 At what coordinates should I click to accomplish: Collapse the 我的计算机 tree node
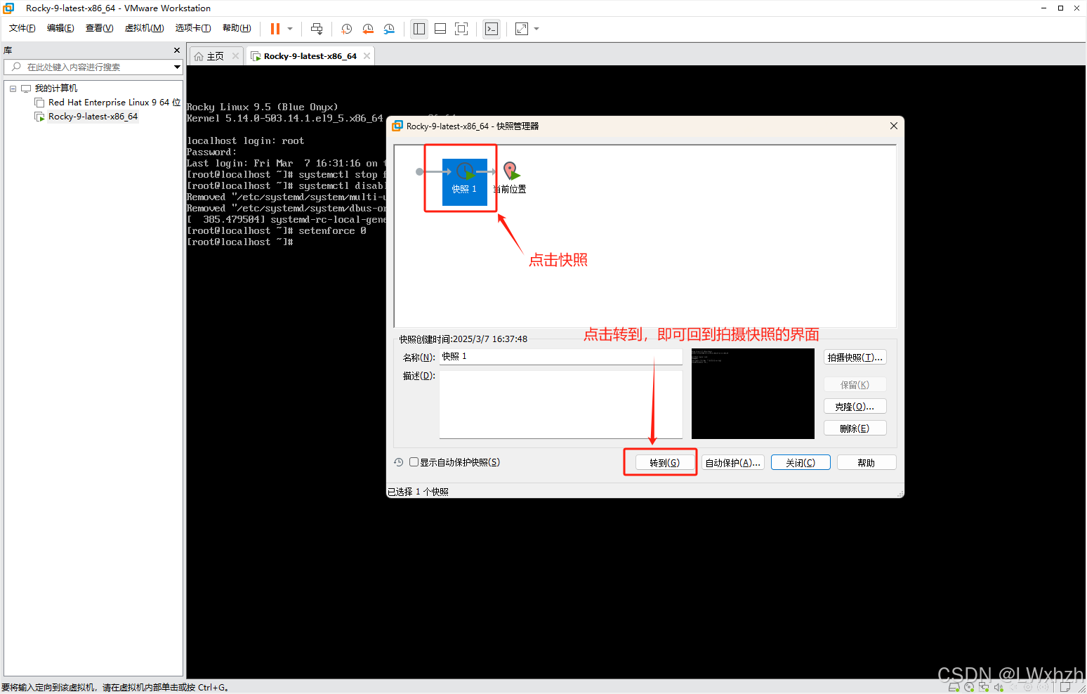tap(13, 89)
